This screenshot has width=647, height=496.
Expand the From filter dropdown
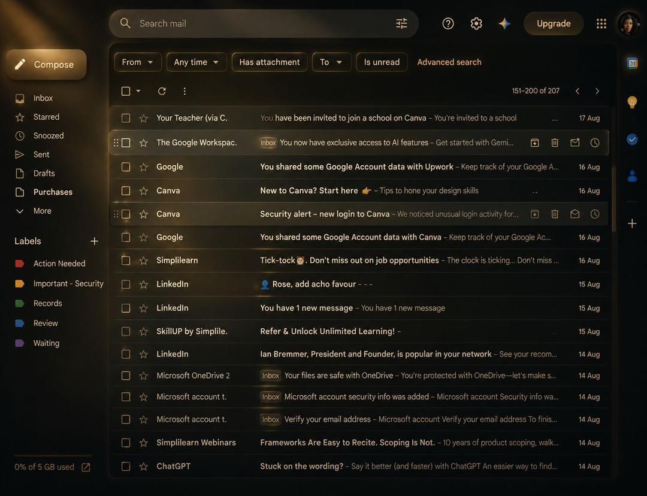point(138,62)
